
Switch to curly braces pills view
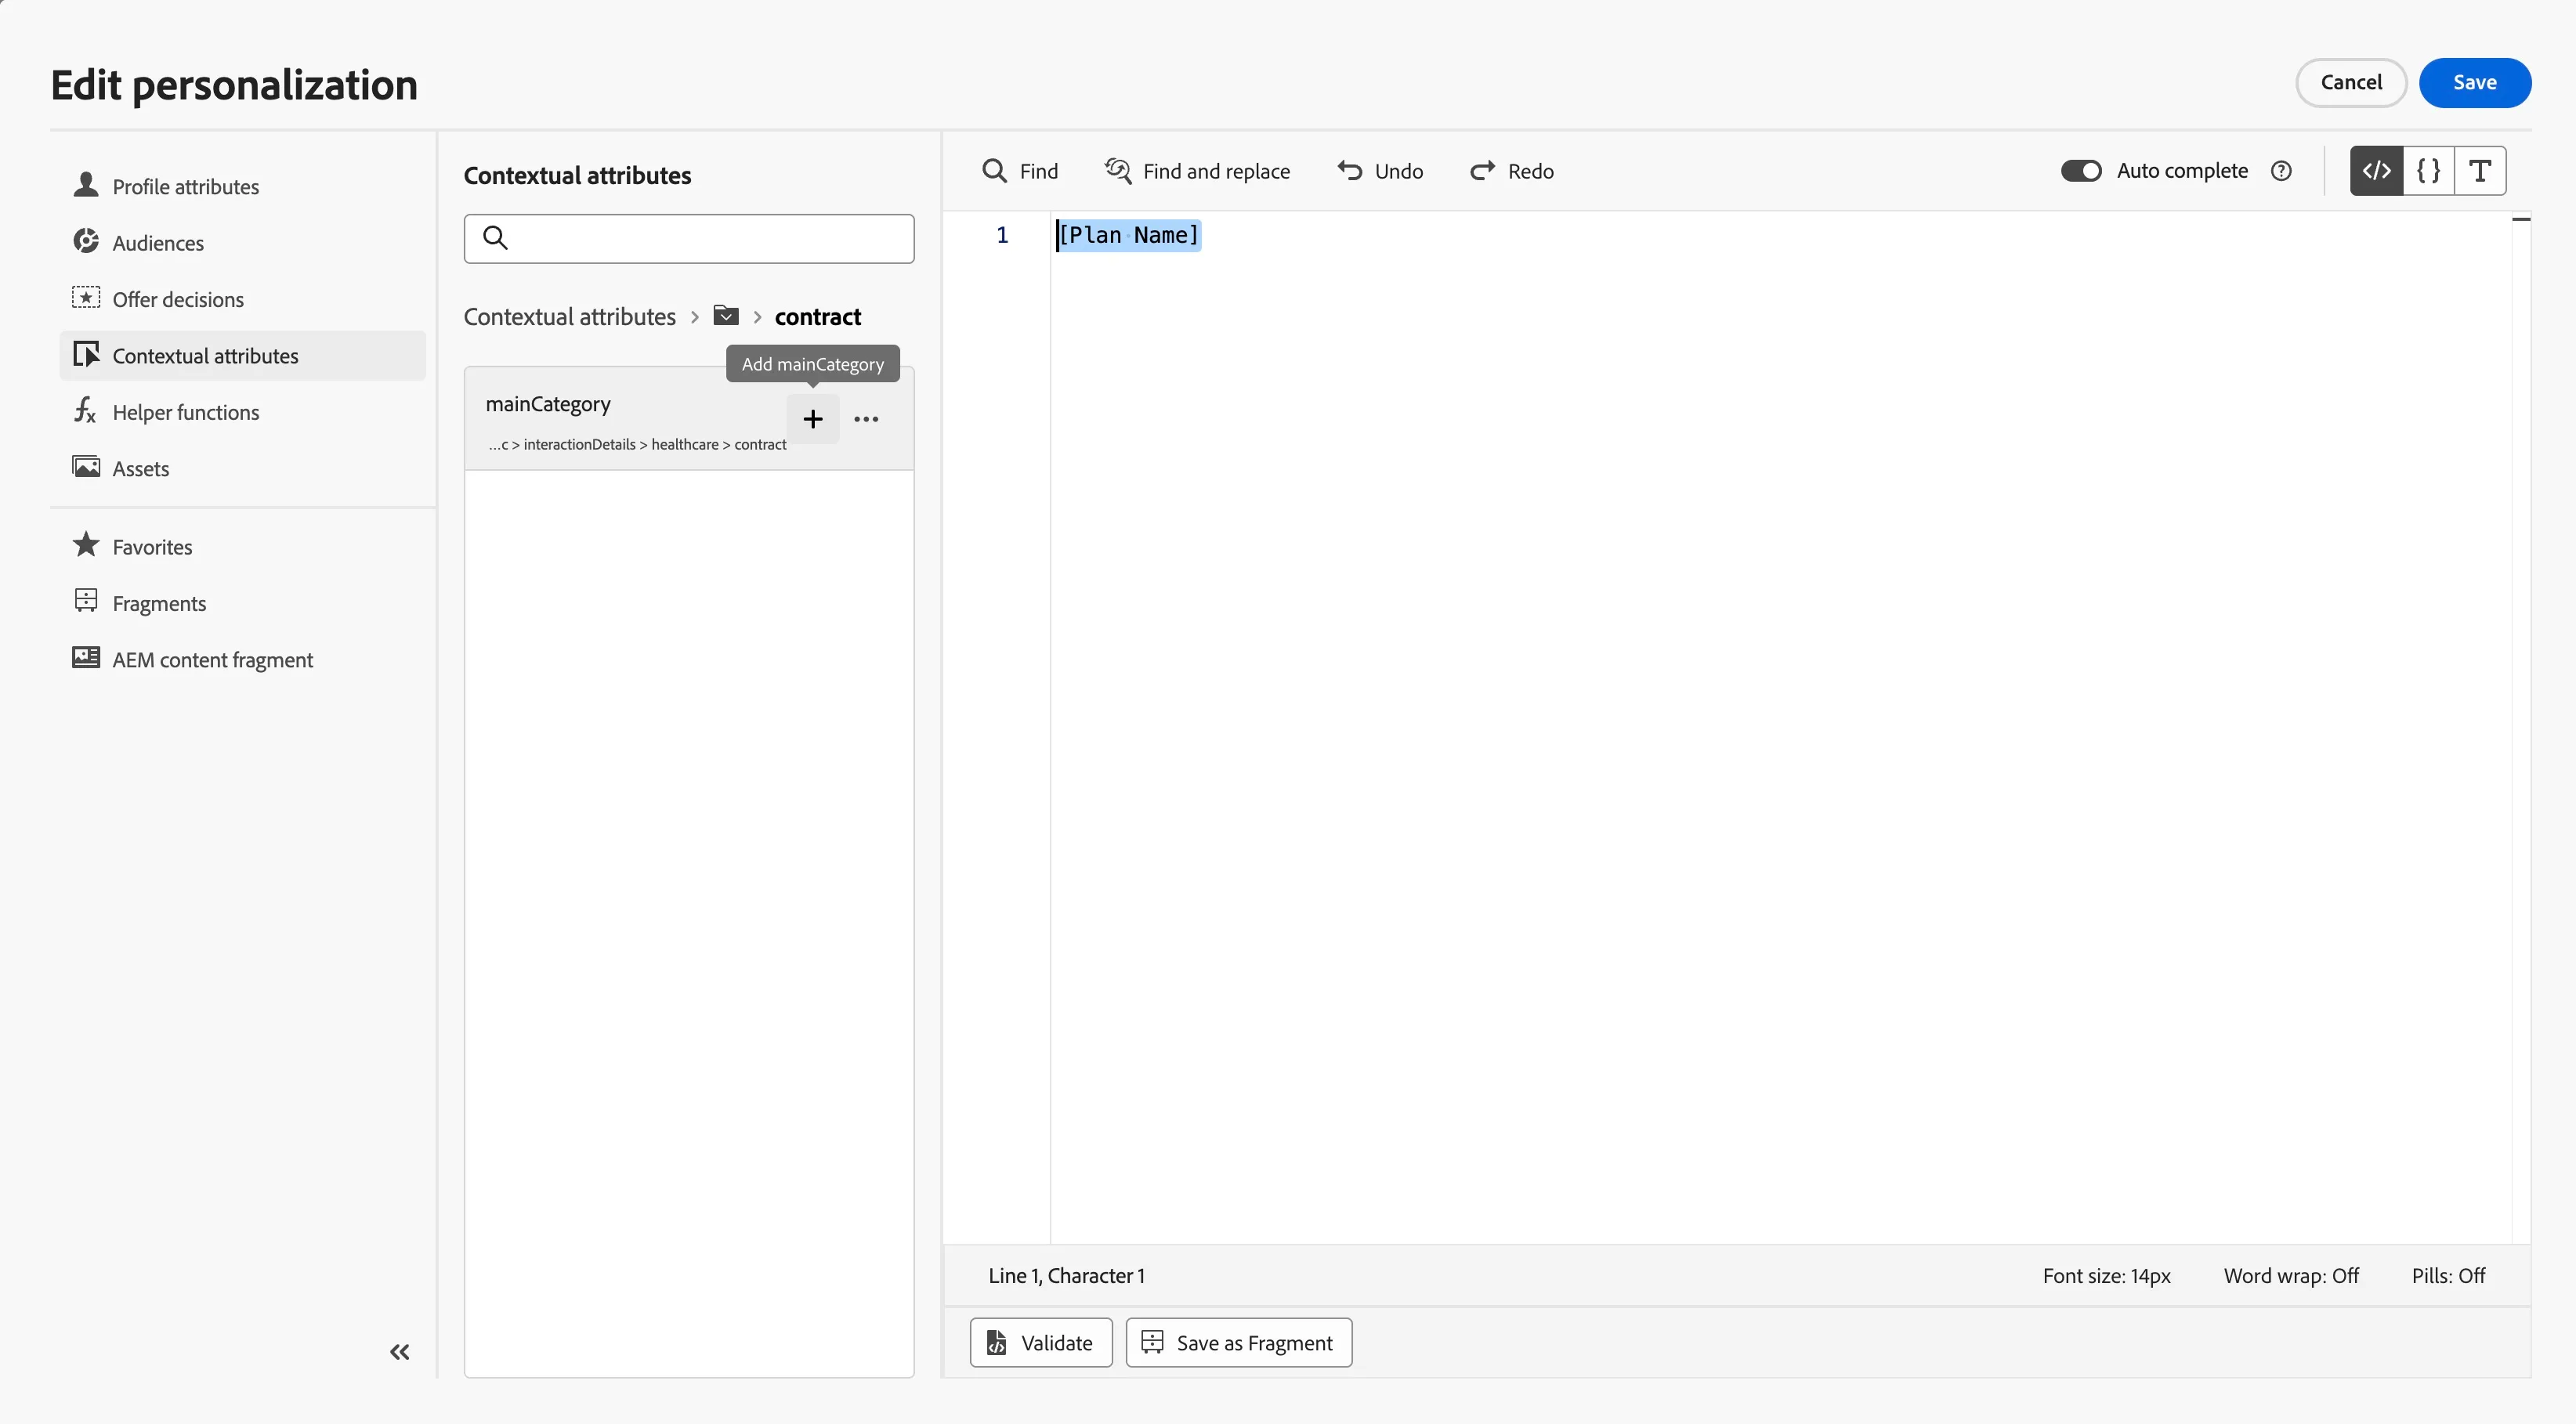[x=2429, y=171]
